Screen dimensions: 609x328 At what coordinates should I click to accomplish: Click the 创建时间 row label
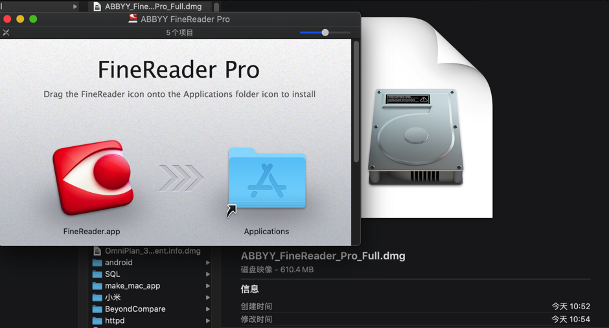pyautogui.click(x=257, y=306)
